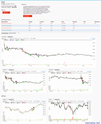Open the '1 минута' timeframe dropdown
The width and height of the screenshot is (101, 124).
(4, 37)
